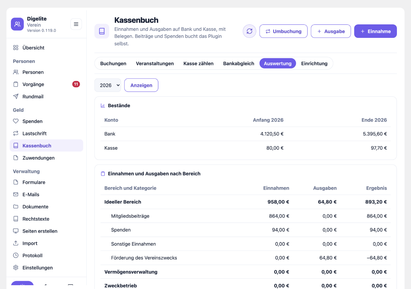Image resolution: width=411 pixels, height=289 pixels.
Task: Click the Seiten erstellen monitor icon
Action: 16,231
